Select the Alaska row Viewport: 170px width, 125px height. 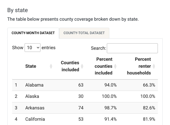(x=32, y=96)
